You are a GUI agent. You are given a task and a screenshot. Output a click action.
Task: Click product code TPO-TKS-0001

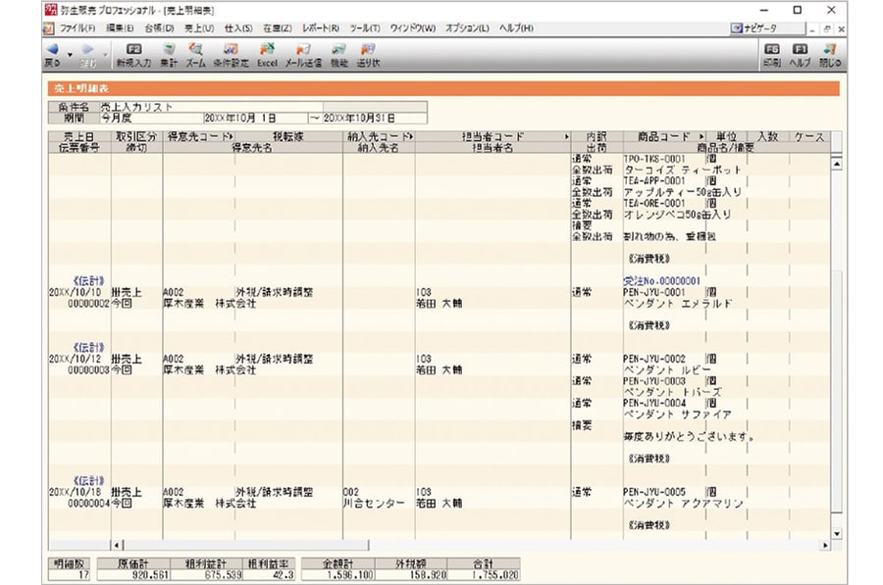tap(653, 159)
